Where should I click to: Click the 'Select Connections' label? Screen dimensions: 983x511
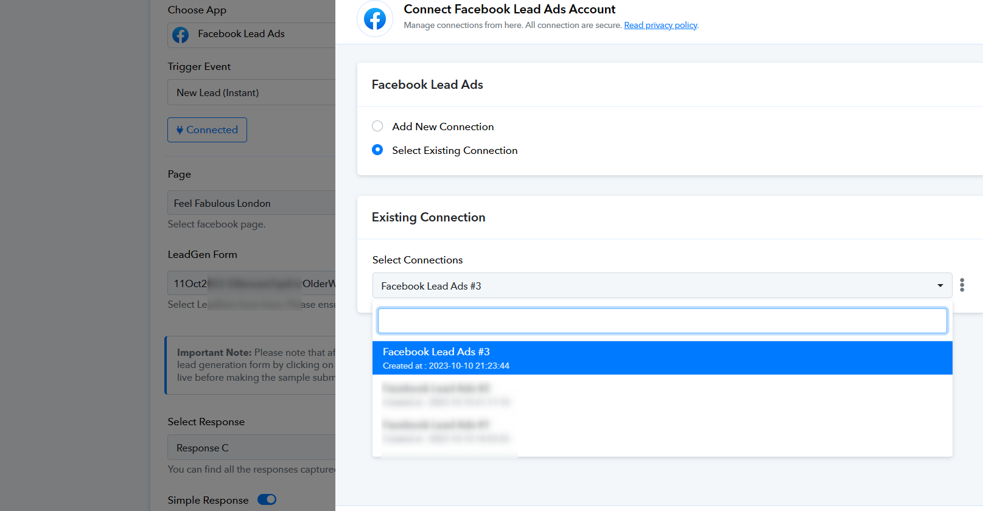pyautogui.click(x=418, y=260)
